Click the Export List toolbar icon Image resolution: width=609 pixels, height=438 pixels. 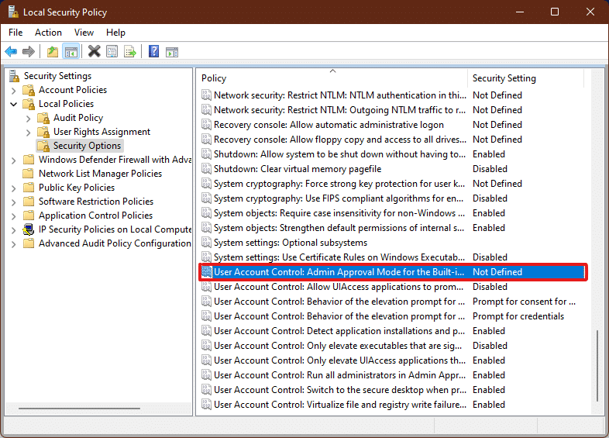130,51
